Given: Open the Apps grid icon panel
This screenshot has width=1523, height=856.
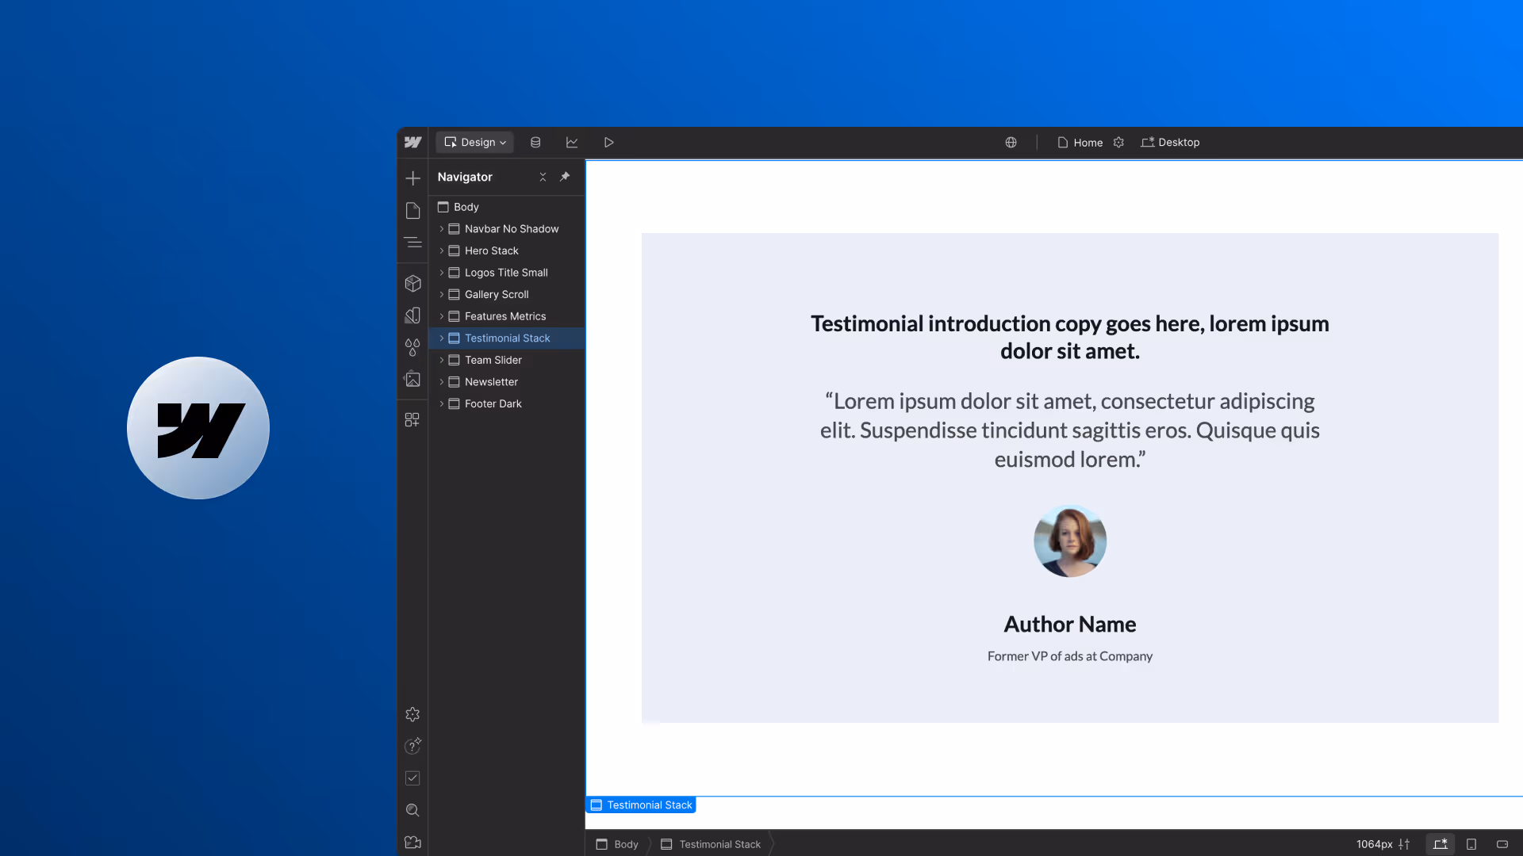Looking at the screenshot, I should [x=412, y=420].
